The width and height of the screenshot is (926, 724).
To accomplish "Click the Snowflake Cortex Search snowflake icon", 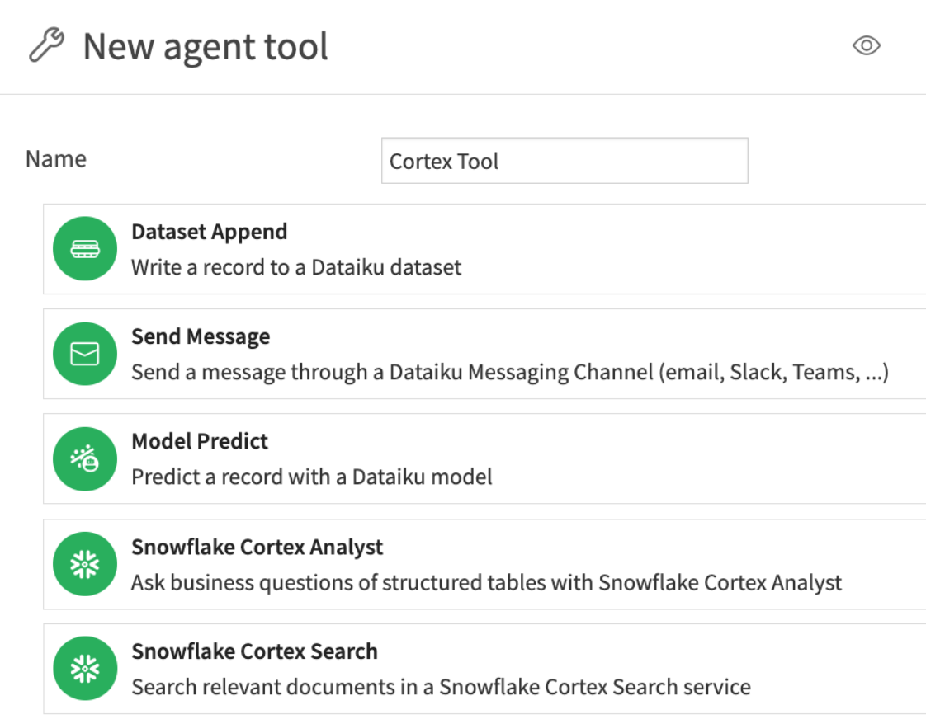I will pos(84,668).
